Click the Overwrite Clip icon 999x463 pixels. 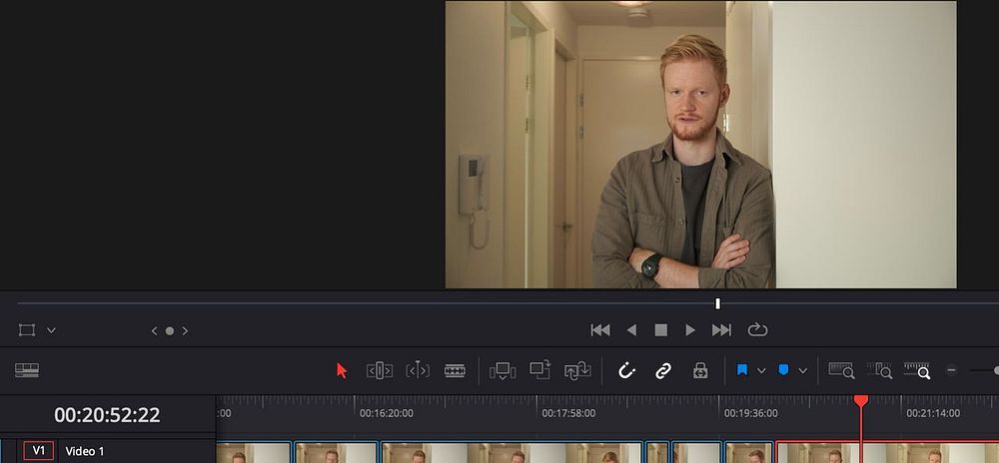pyautogui.click(x=540, y=369)
